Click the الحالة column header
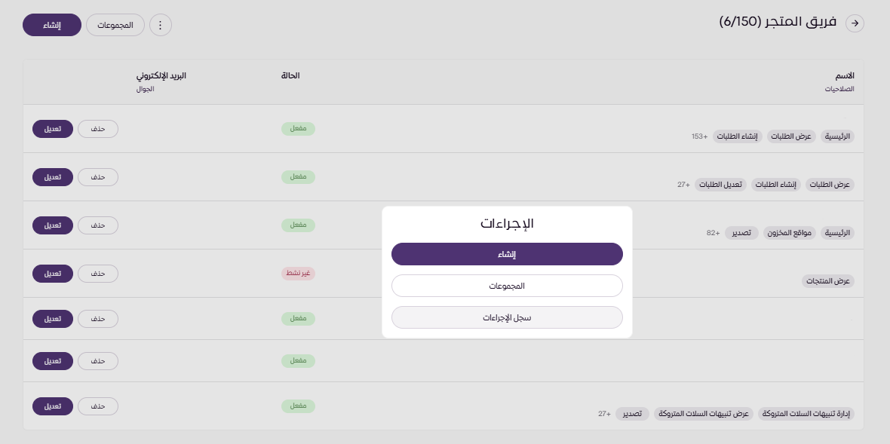Viewport: 890px width, 444px height. pos(290,75)
